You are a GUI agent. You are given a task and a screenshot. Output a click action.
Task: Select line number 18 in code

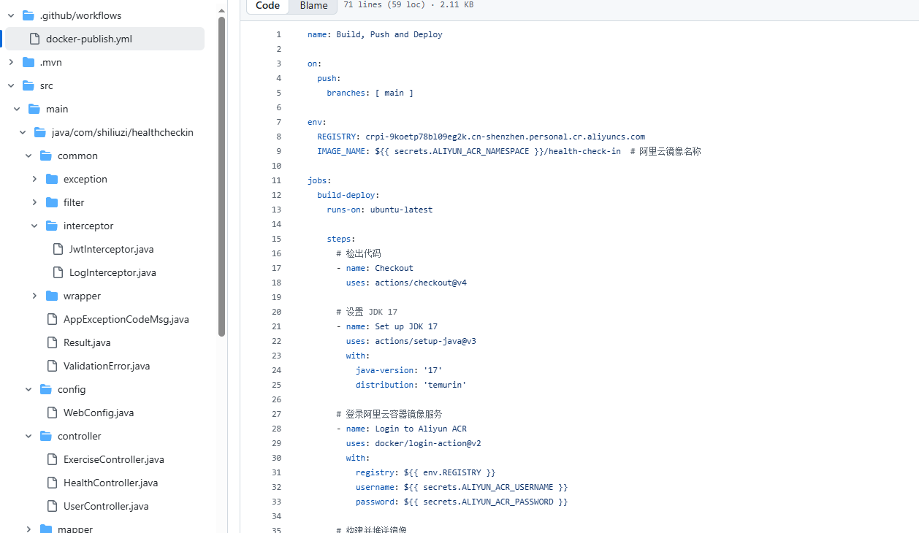click(x=276, y=283)
